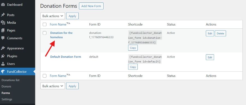Click the Actions column header
The width and height of the screenshot is (246, 105).
point(211,25)
